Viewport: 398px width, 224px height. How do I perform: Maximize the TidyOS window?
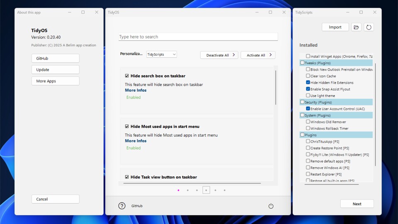click(270, 12)
